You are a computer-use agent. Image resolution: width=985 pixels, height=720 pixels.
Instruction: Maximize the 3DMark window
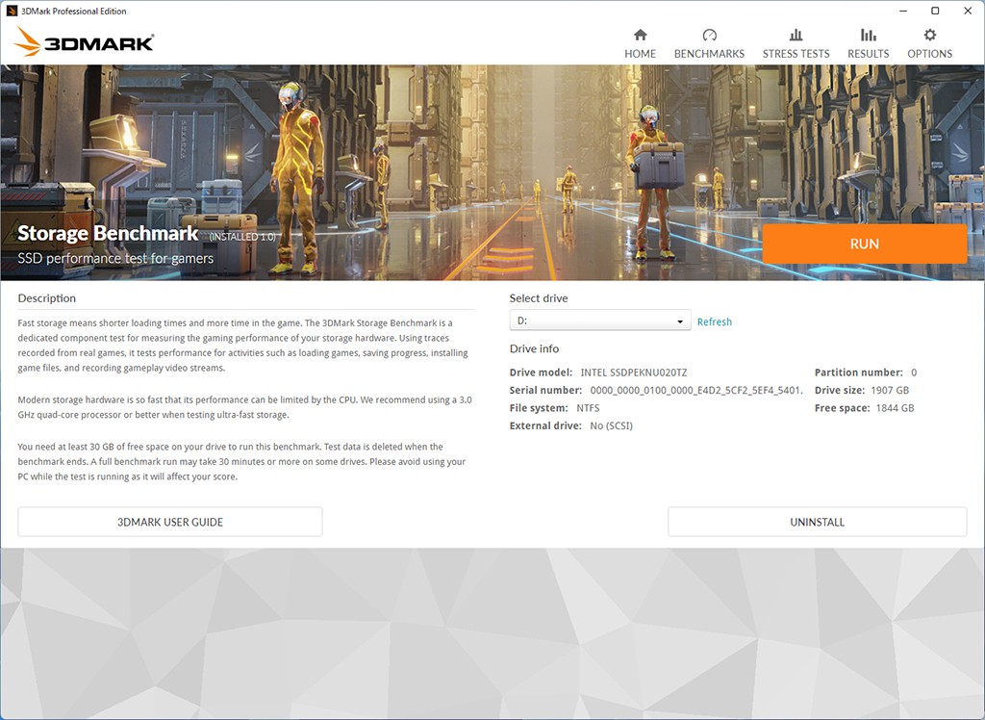[935, 11]
